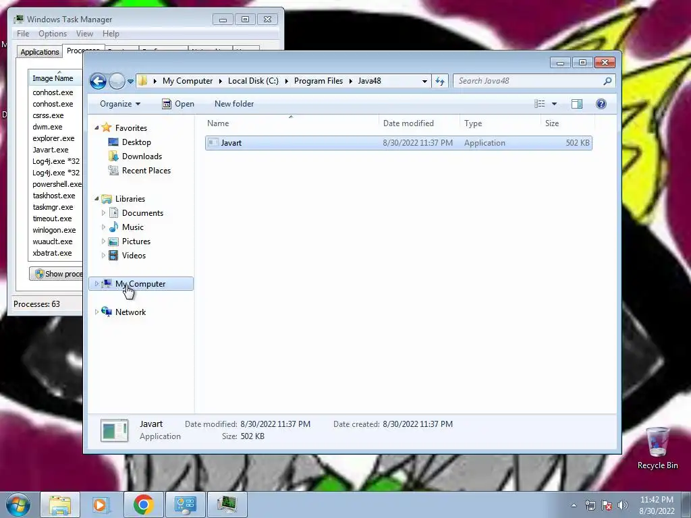Toggle the preview pane icon
The image size is (691, 518).
(x=576, y=104)
